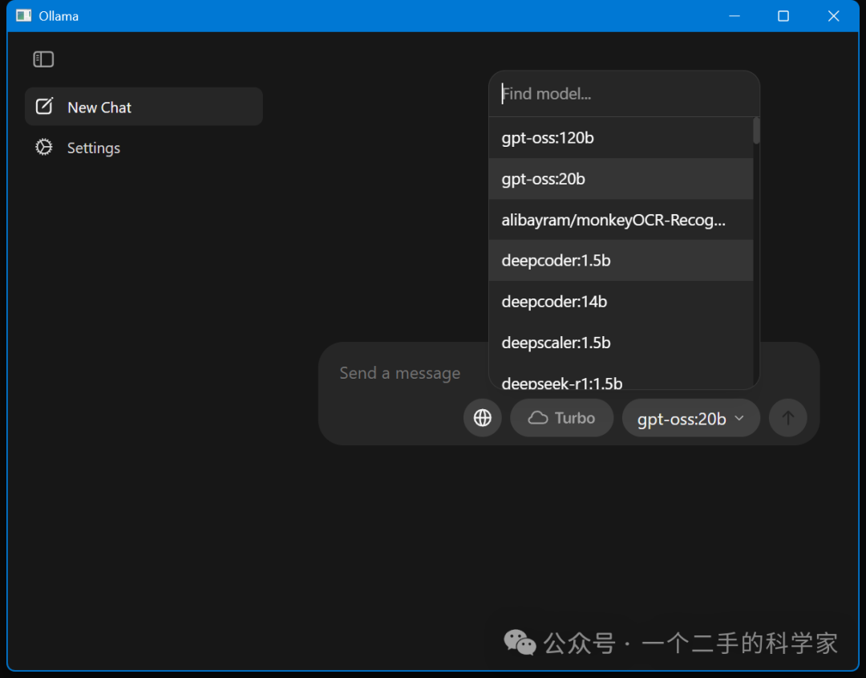Viewport: 866px width, 678px height.
Task: Maximize the Ollama window
Action: [783, 16]
